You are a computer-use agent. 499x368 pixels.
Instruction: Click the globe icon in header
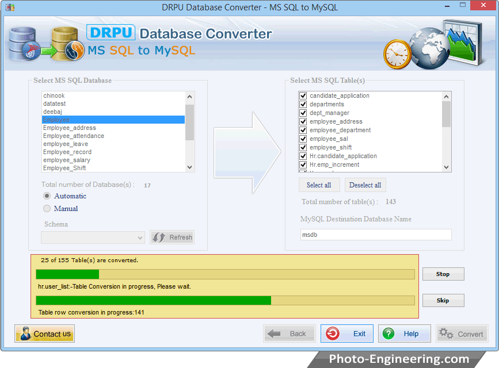429,48
